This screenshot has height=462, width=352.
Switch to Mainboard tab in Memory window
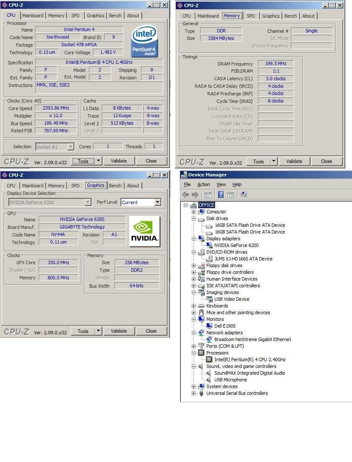208,16
